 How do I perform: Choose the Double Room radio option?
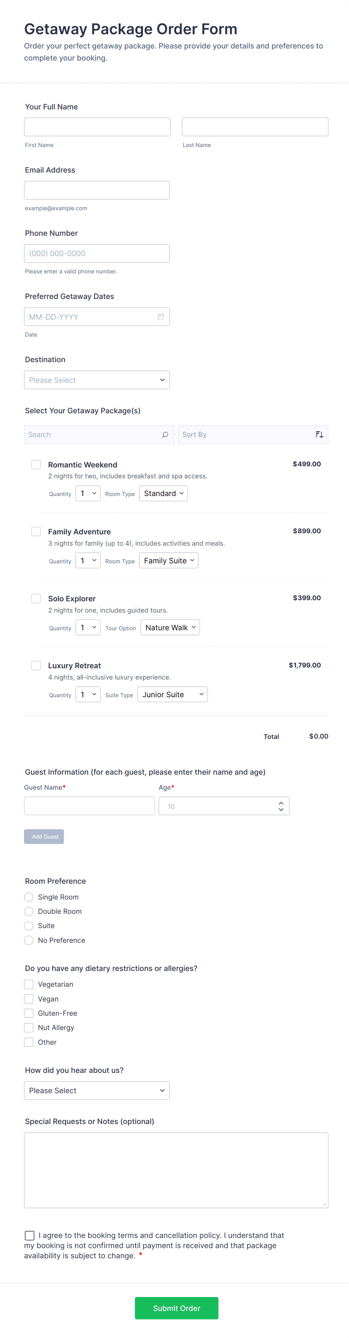[29, 912]
